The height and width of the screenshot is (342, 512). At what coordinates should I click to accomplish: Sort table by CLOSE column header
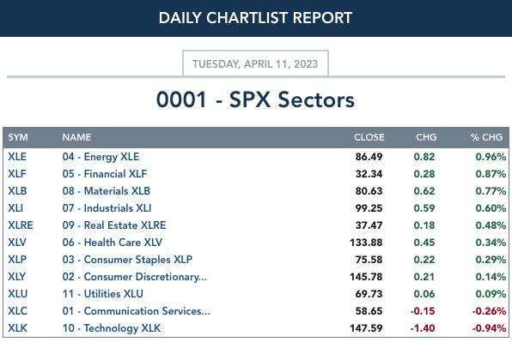click(369, 137)
